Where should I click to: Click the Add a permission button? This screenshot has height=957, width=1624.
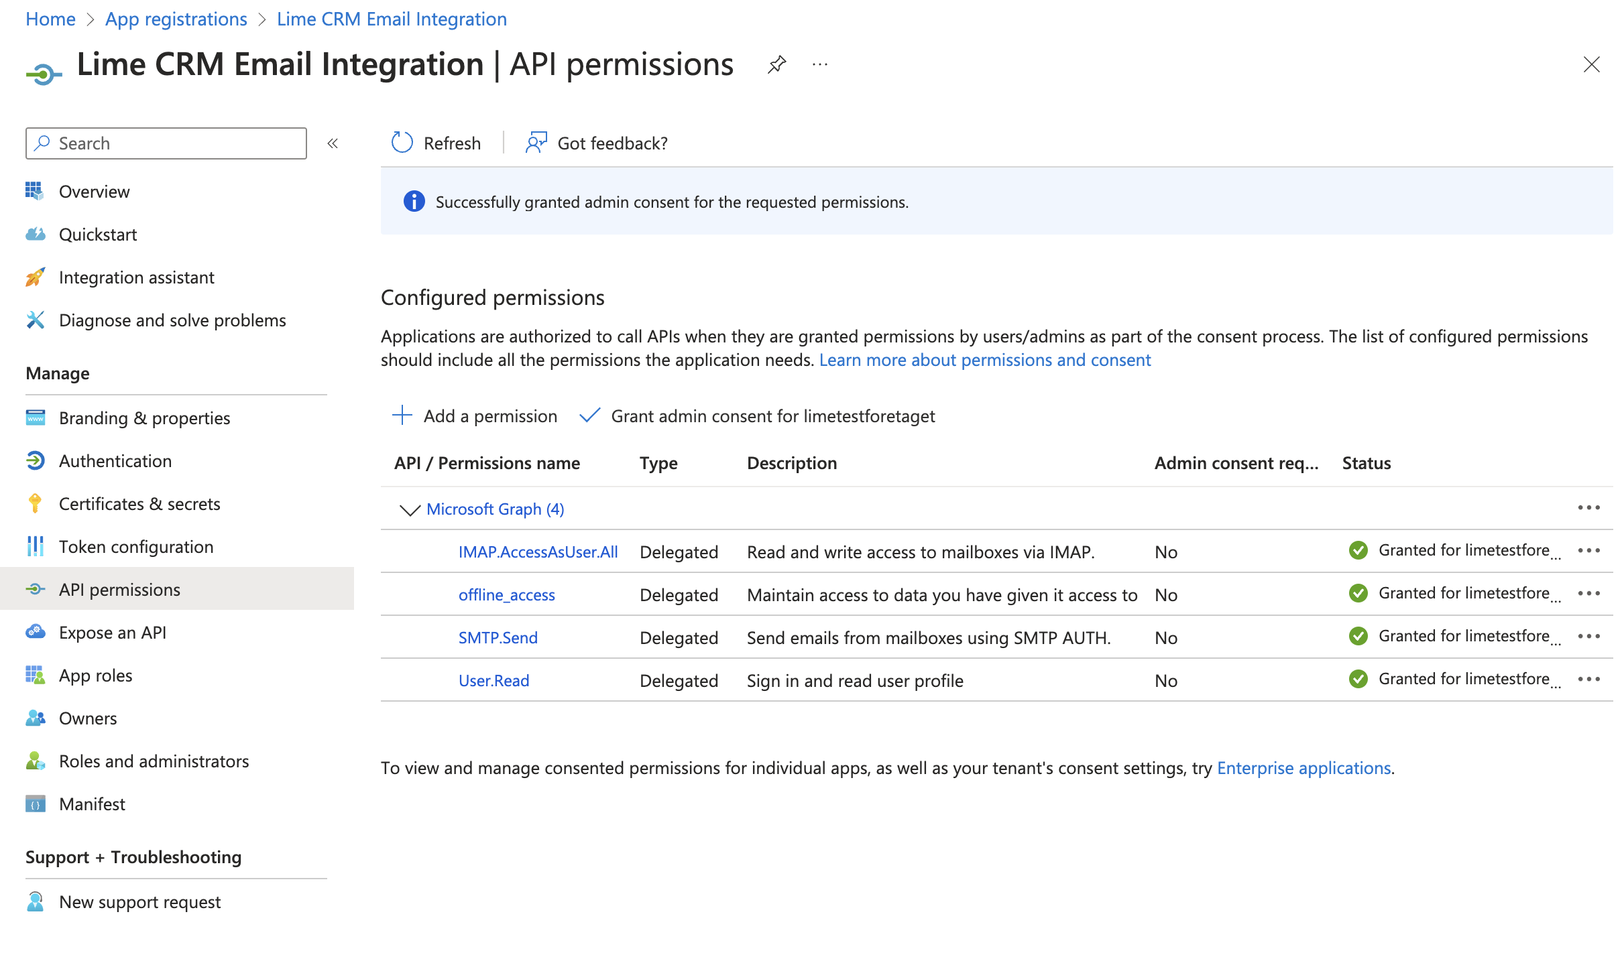click(x=475, y=416)
